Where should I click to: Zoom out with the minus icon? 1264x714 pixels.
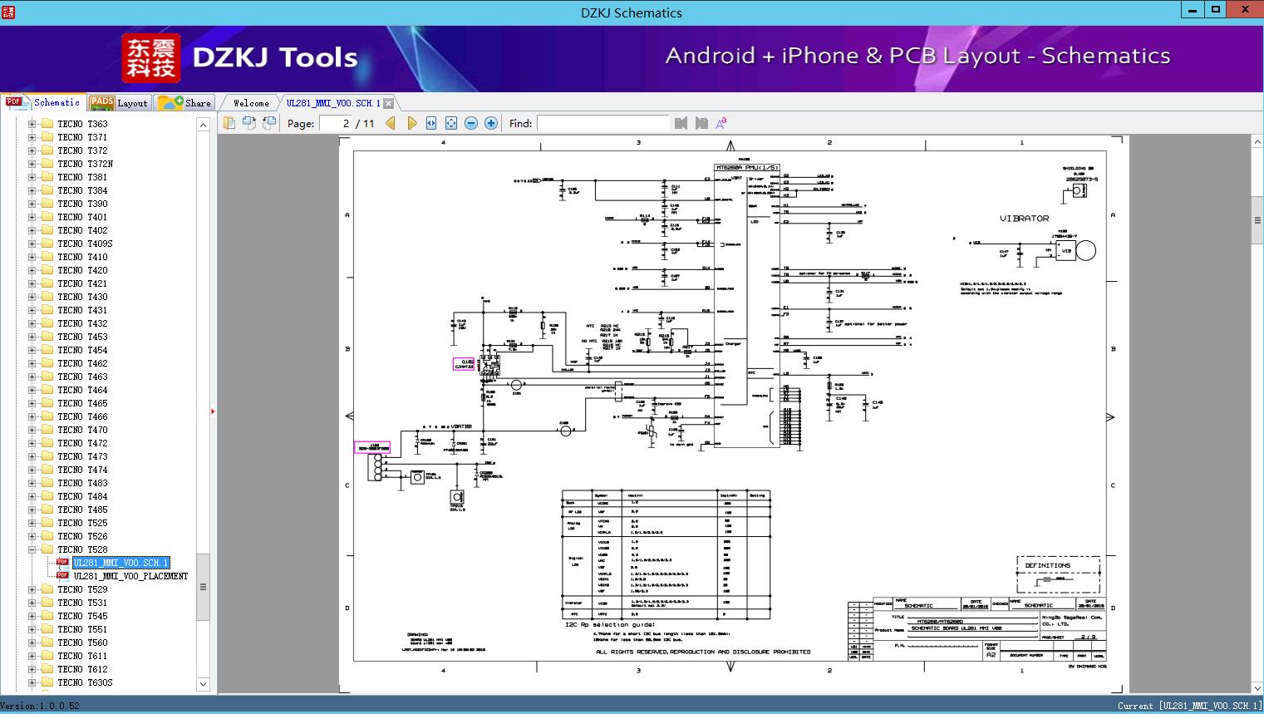click(x=471, y=123)
